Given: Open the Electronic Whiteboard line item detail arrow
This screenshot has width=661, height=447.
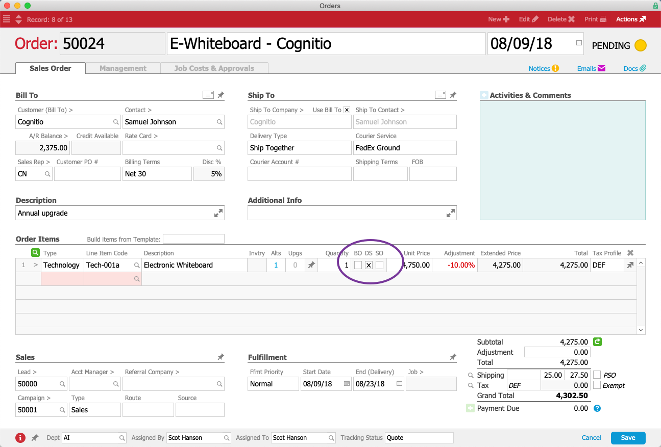Looking at the screenshot, I should (630, 265).
